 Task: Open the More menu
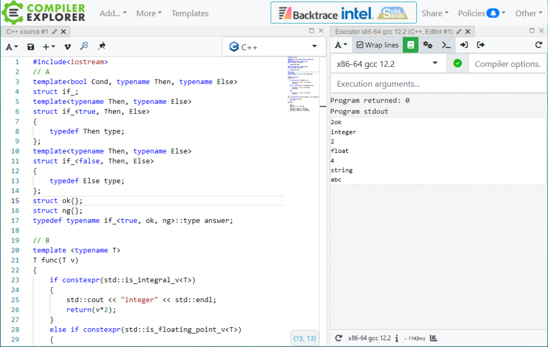click(x=148, y=13)
